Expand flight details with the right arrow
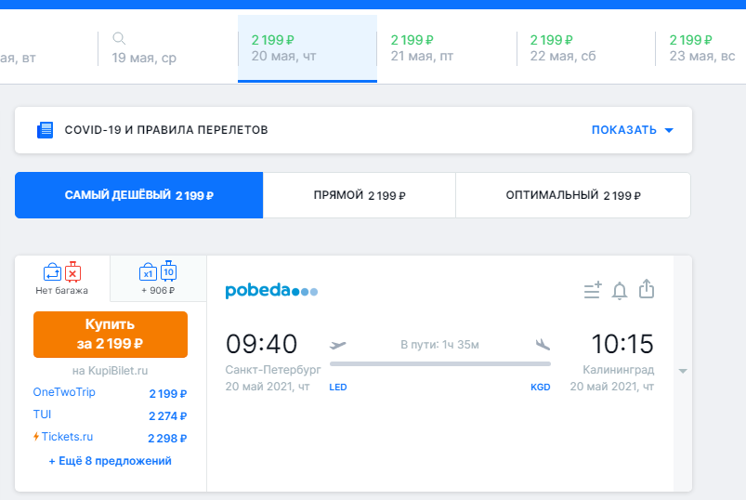The height and width of the screenshot is (500, 746). 683,372
